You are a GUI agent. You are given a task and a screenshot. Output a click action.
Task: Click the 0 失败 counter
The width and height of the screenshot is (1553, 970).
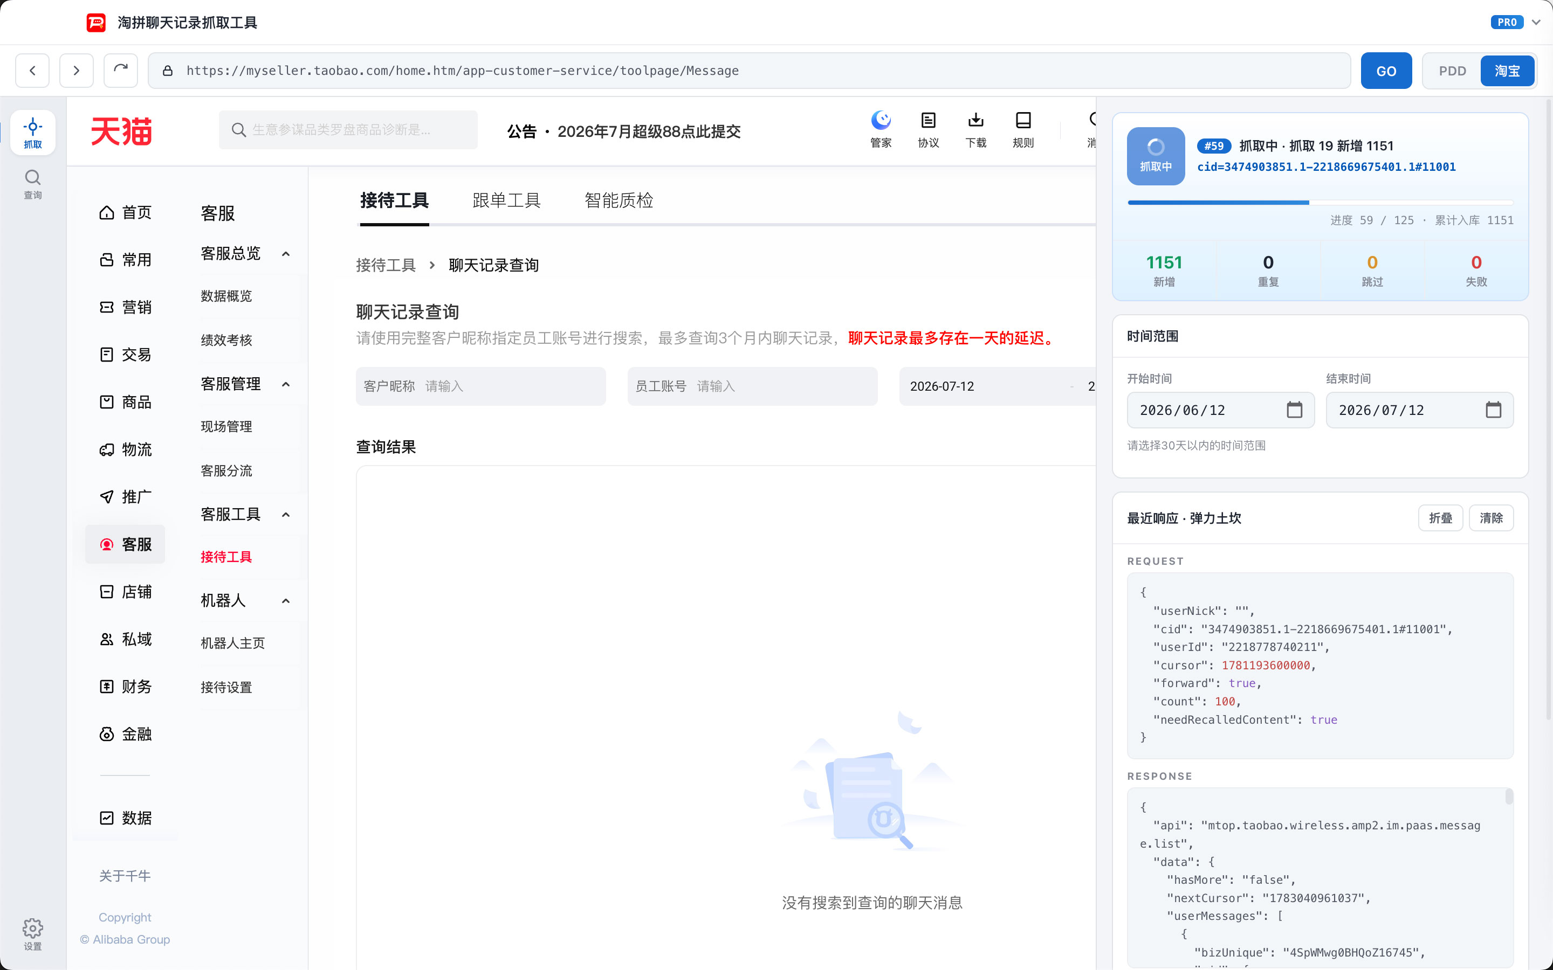click(1476, 271)
